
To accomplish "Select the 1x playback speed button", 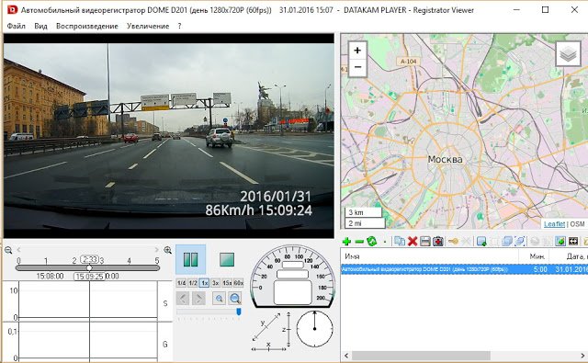I will click(204, 283).
